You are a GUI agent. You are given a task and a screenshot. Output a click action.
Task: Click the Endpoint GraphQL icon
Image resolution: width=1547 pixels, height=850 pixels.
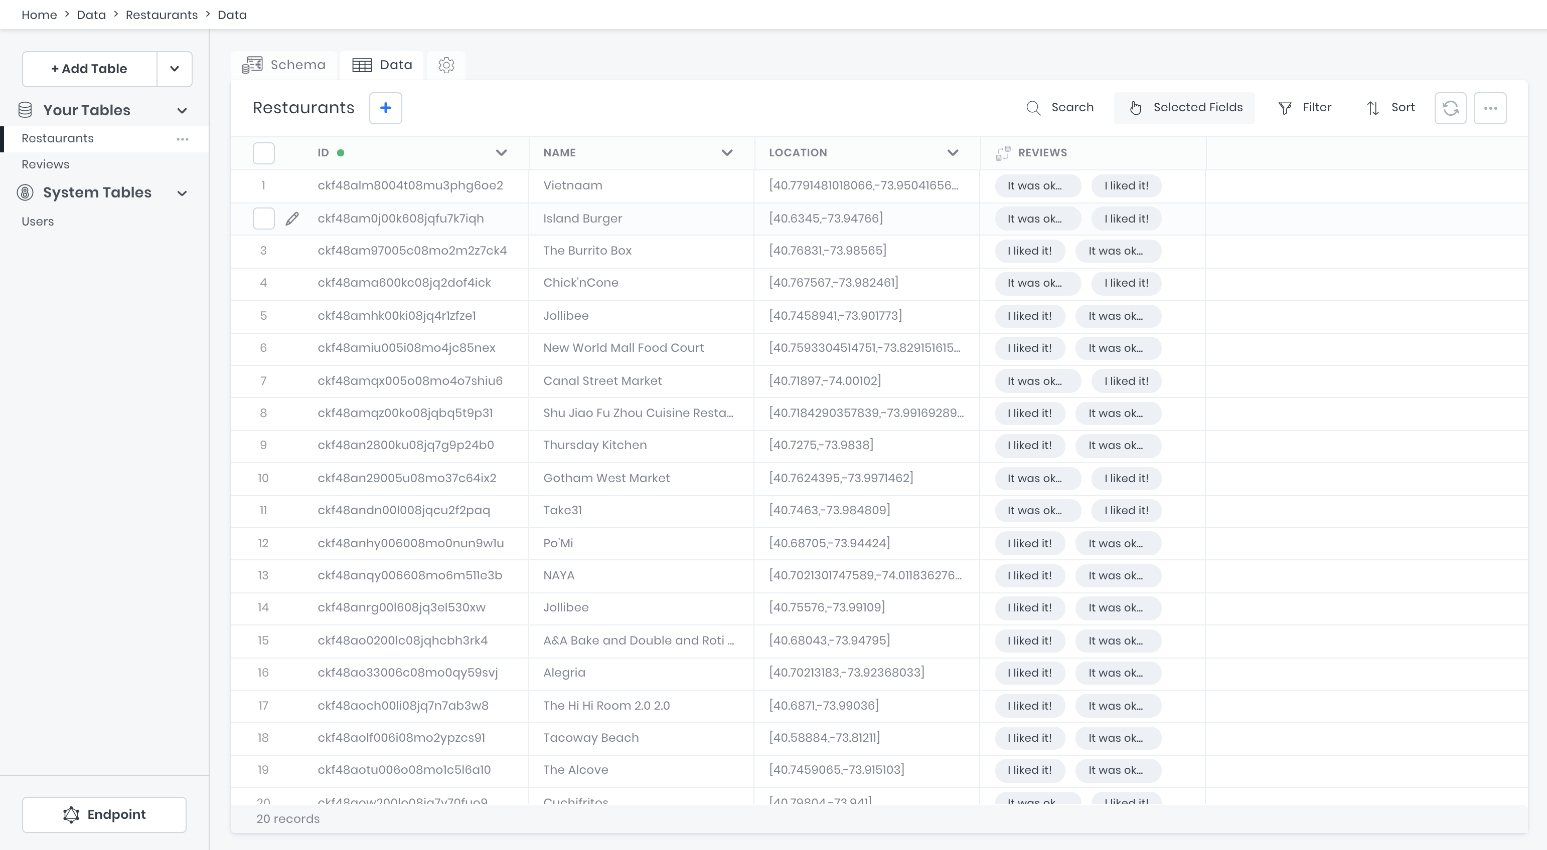click(70, 814)
